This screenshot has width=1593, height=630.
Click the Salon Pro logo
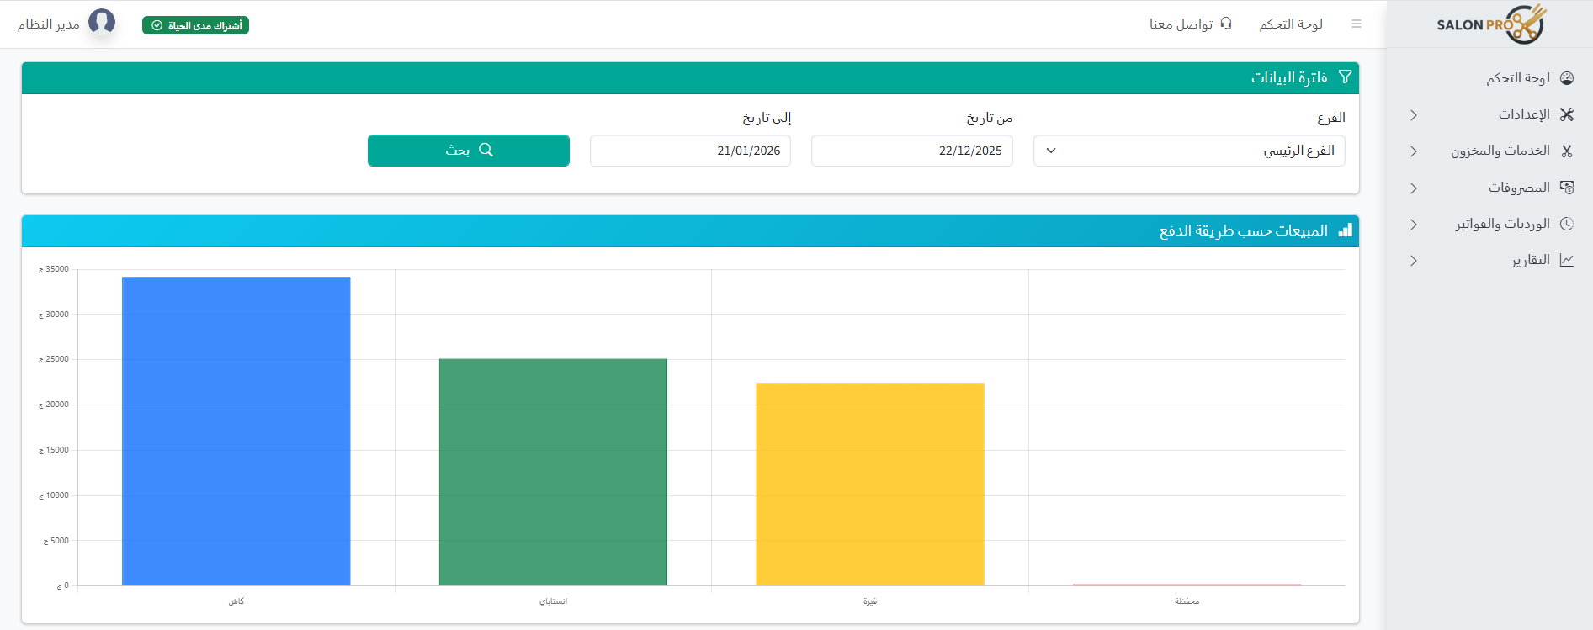[x=1490, y=24]
